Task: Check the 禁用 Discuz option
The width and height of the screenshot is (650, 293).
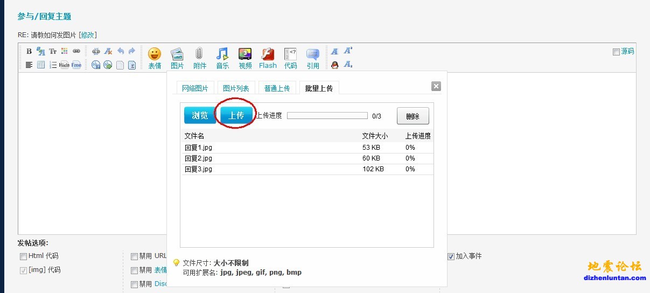Action: [x=134, y=284]
